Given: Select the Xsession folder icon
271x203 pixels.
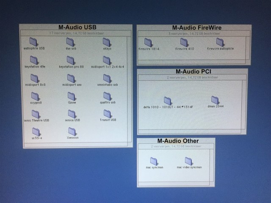Looking at the screenshot, I should pos(72,132).
